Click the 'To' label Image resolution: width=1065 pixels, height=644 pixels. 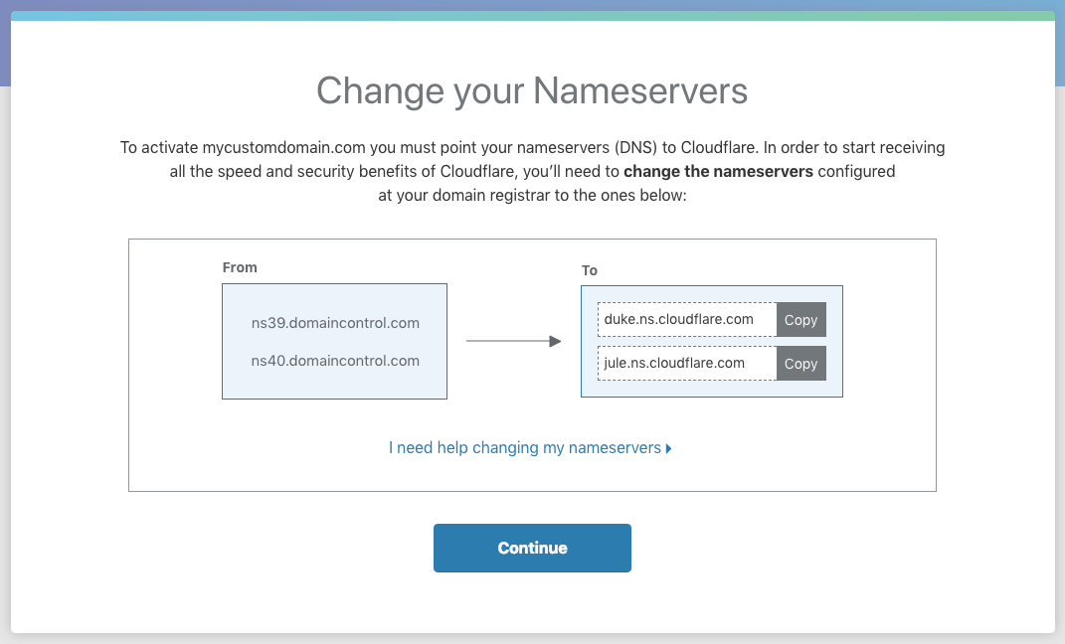coord(589,270)
